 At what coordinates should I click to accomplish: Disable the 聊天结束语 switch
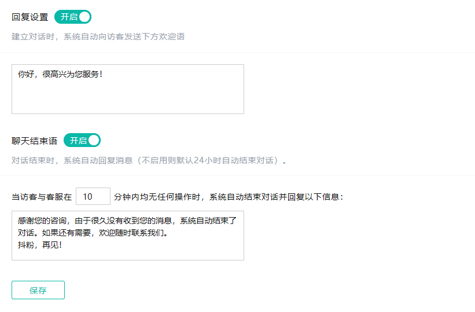(x=82, y=141)
